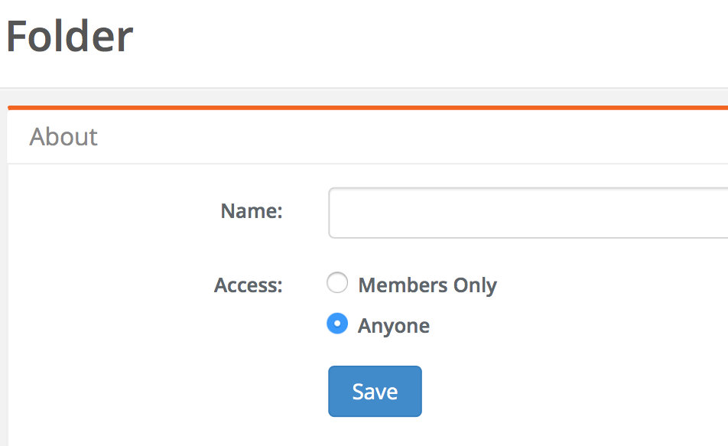Click the Folder page title
This screenshot has width=728, height=446.
70,36
